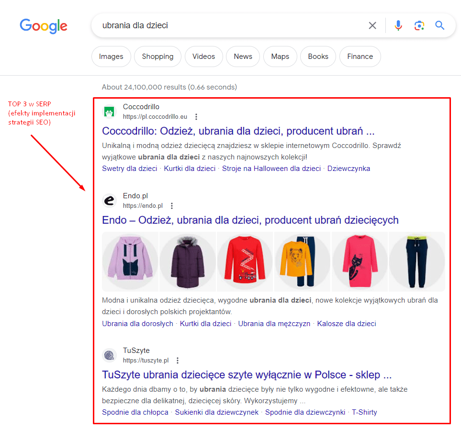The image size is (461, 430).
Task: Open the 'T-Shirty' sitelink
Action: coord(364,412)
